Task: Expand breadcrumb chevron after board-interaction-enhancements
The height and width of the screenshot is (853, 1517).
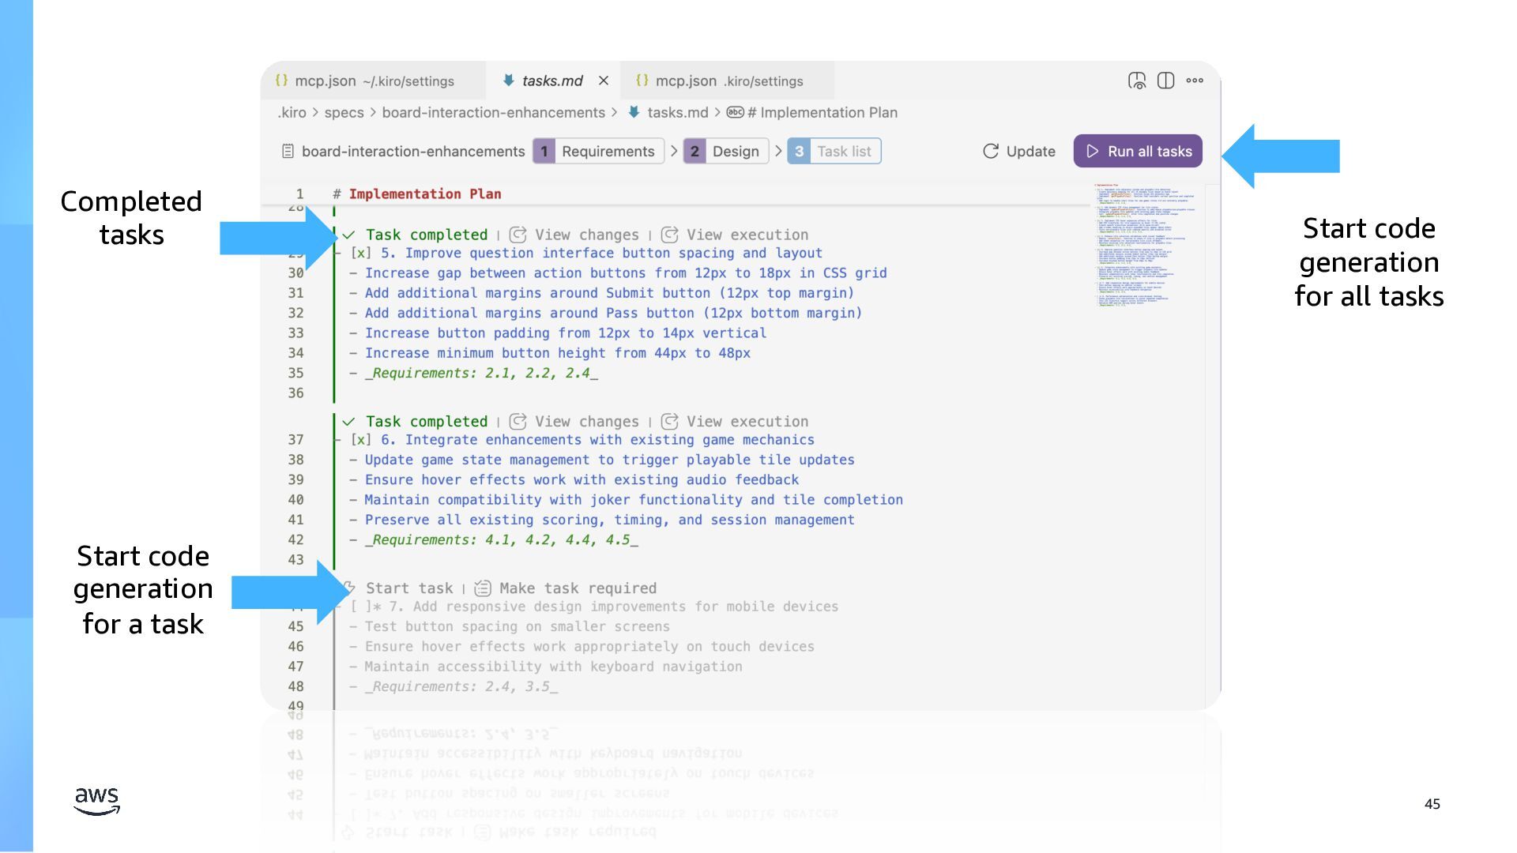Action: [x=615, y=113]
